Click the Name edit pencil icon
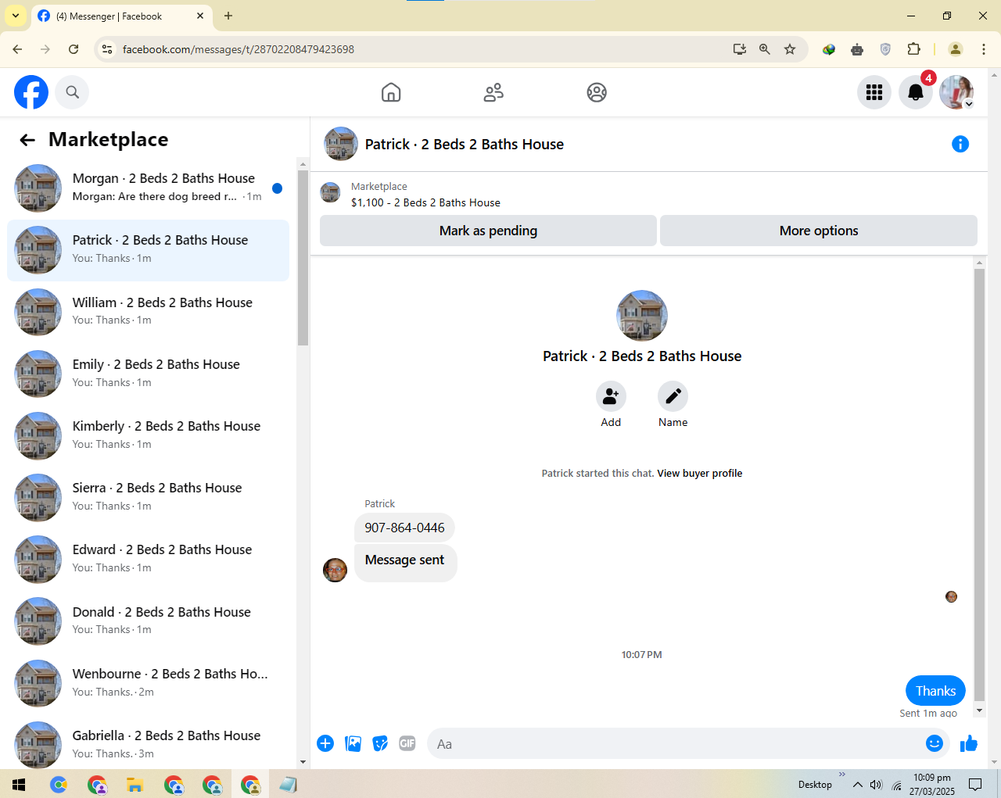The height and width of the screenshot is (798, 1001). coord(673,396)
